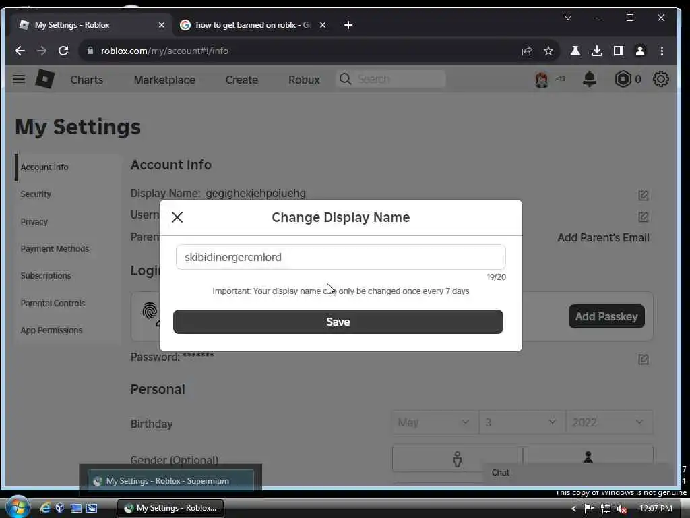Edit username pencil icon
This screenshot has width=690, height=518.
tap(643, 217)
